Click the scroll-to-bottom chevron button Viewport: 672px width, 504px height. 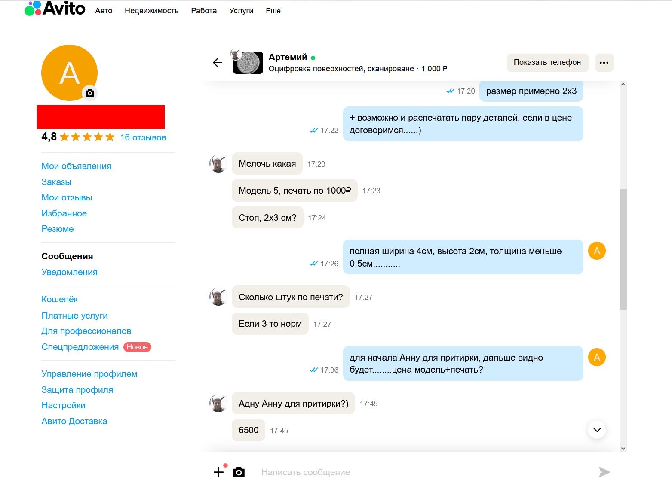click(x=597, y=430)
